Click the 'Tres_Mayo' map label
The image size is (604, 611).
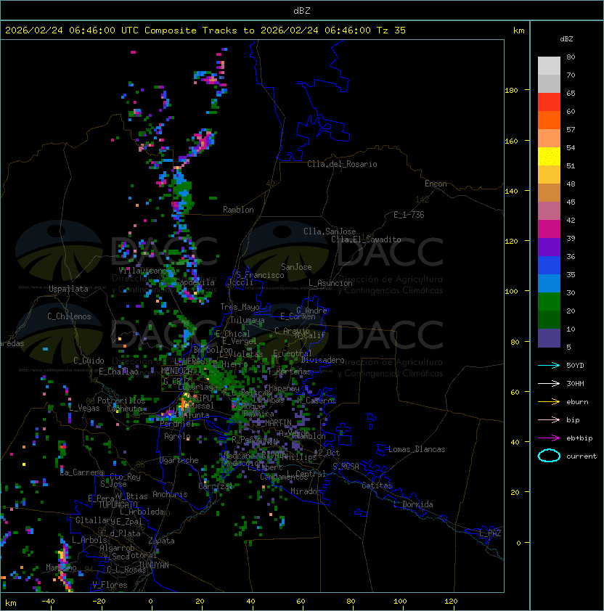pos(240,307)
